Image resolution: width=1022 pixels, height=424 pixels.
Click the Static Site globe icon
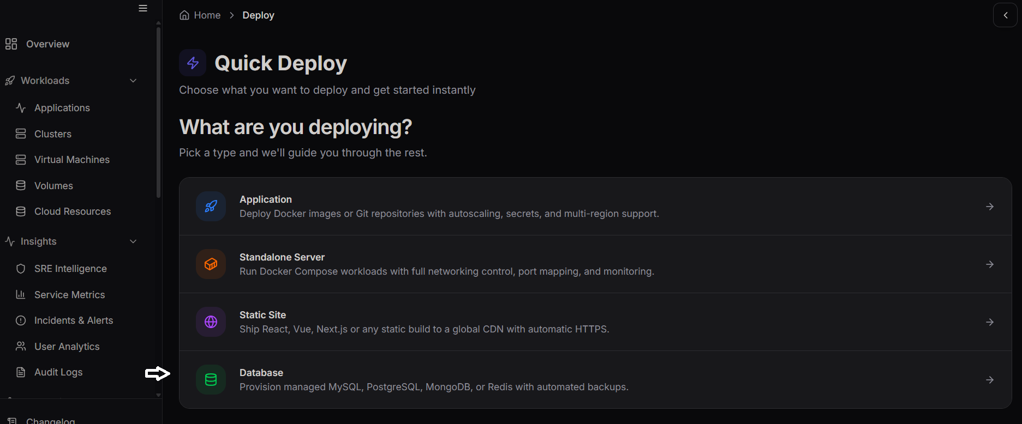click(x=211, y=322)
